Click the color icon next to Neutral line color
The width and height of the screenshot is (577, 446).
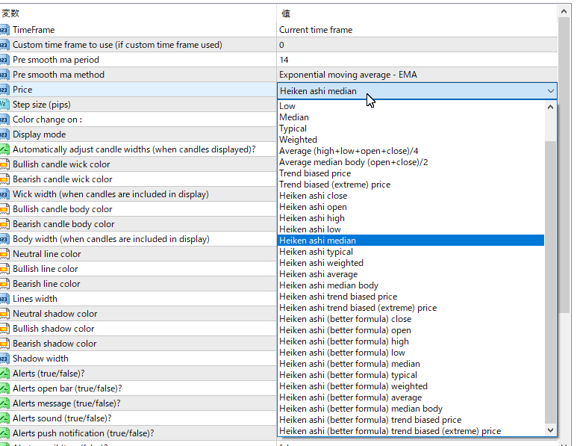tap(4, 254)
